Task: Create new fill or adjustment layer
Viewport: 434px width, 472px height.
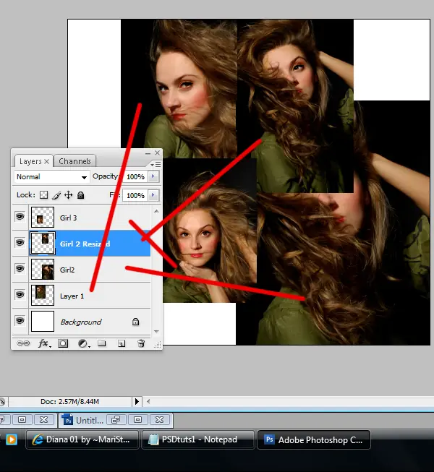Action: coord(83,344)
